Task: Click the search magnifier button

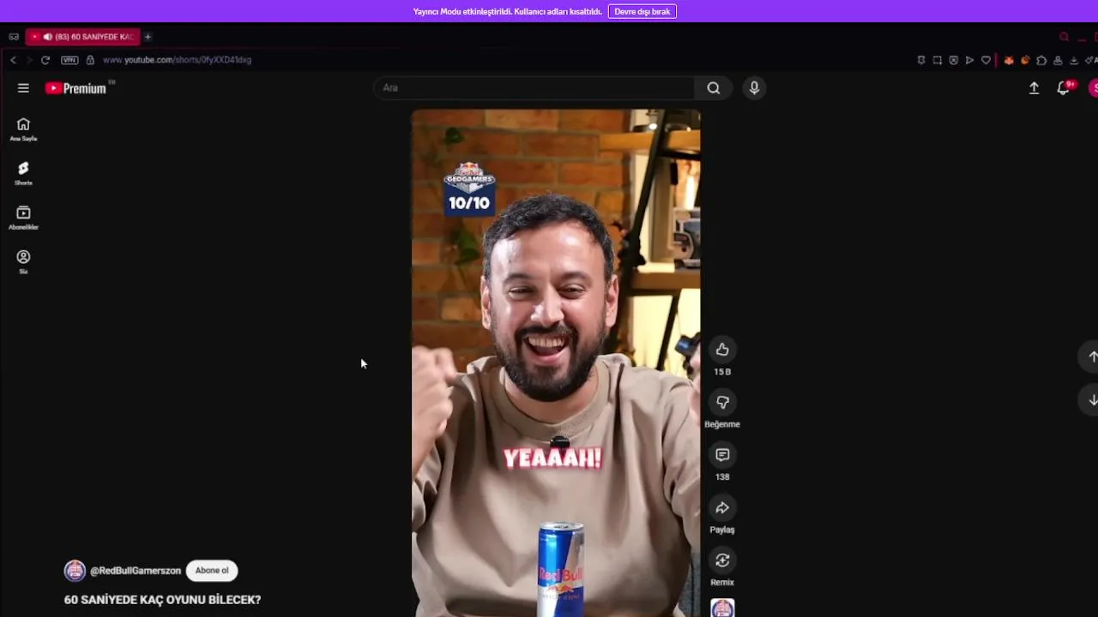Action: (x=713, y=87)
